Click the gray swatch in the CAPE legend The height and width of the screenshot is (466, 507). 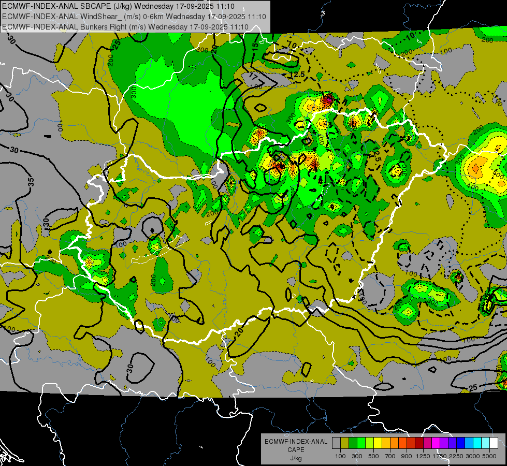click(336, 443)
